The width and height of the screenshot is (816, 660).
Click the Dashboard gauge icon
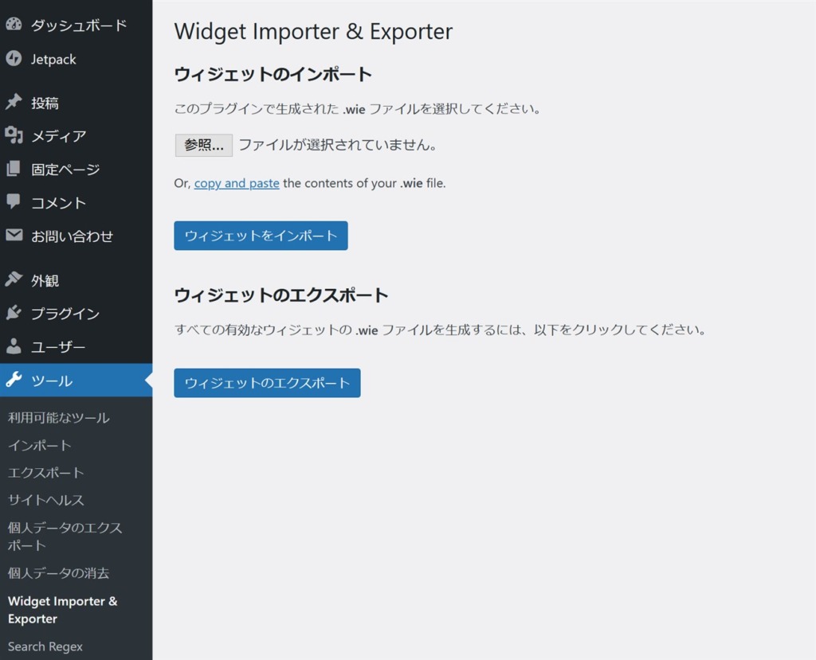14,24
